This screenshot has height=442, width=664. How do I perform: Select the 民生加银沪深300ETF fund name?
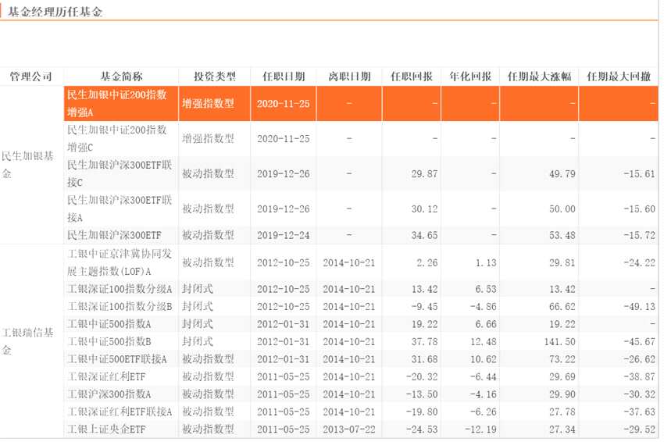(114, 235)
